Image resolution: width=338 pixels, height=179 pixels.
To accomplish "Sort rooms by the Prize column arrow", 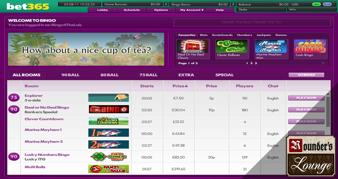I will [x=186, y=86].
